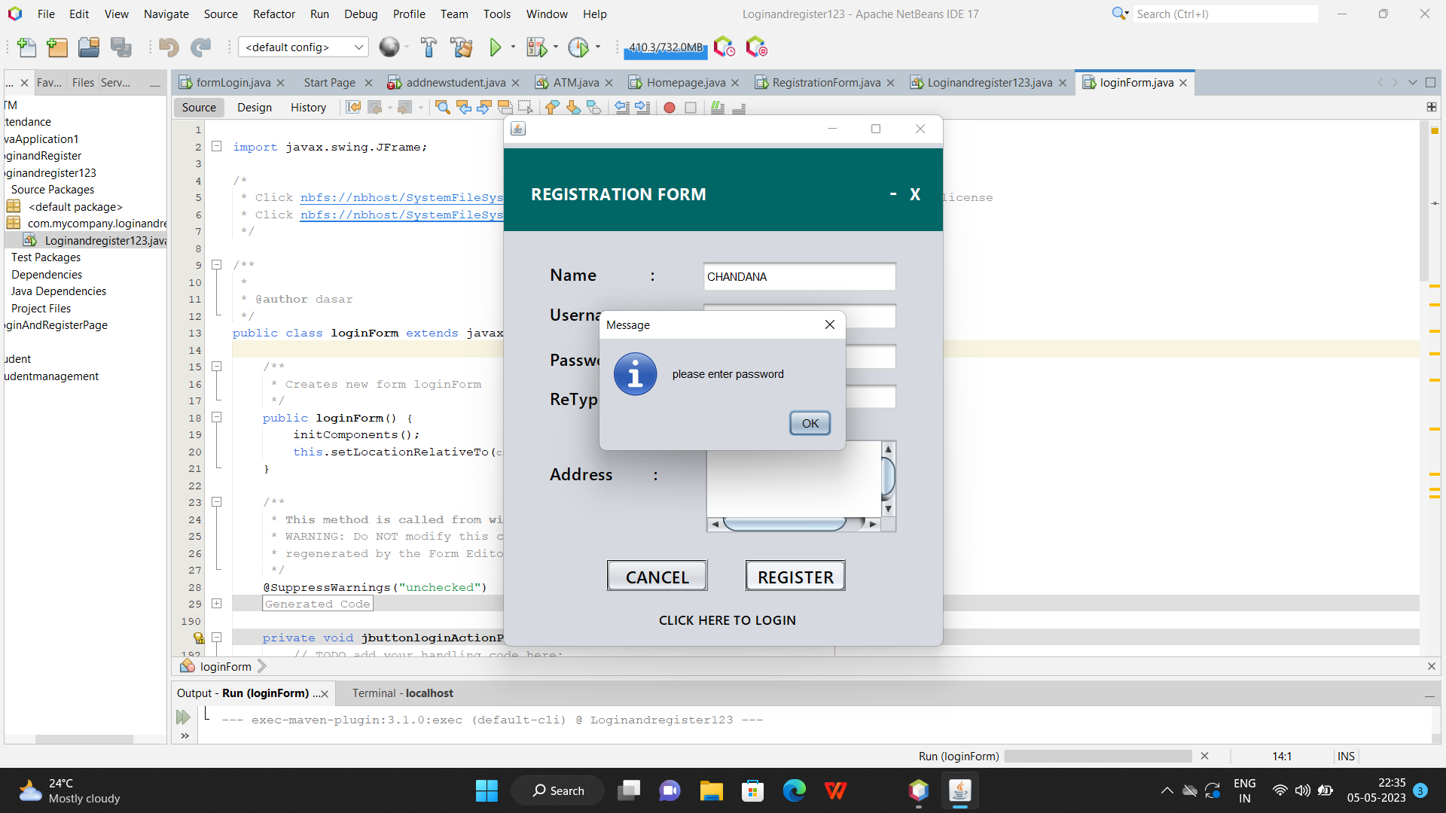
Task: Click the 410.3/732.0MB memory usage bar
Action: click(x=665, y=48)
